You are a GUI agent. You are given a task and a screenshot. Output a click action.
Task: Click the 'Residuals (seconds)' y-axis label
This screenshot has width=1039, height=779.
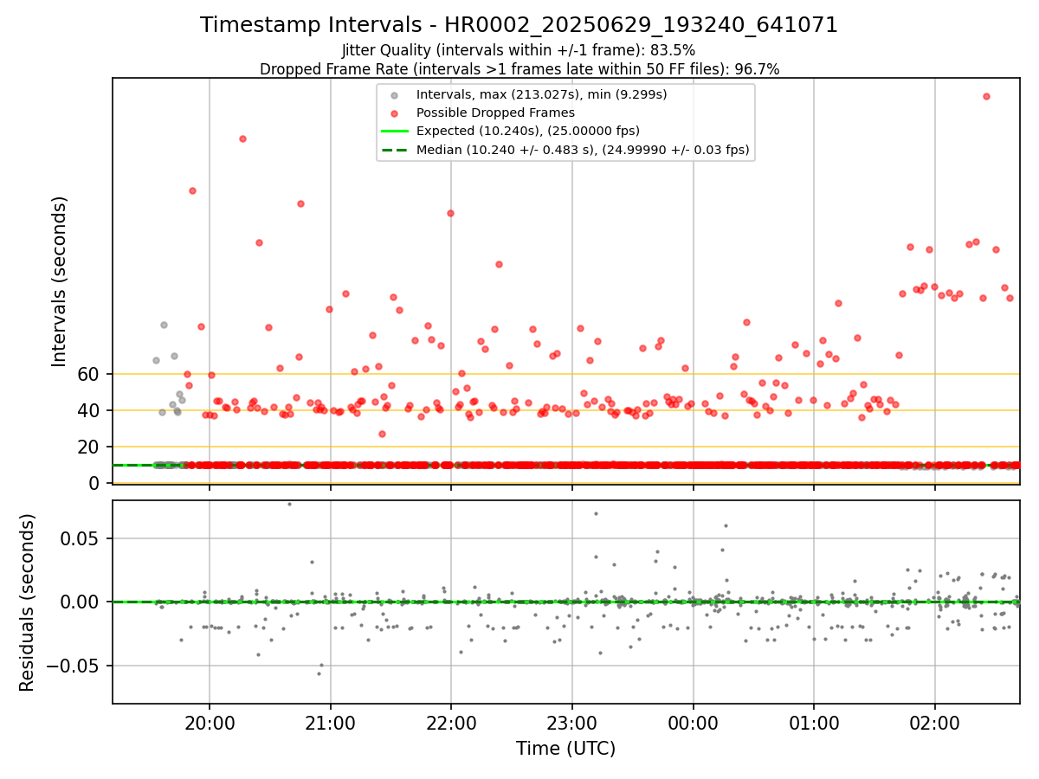click(28, 602)
